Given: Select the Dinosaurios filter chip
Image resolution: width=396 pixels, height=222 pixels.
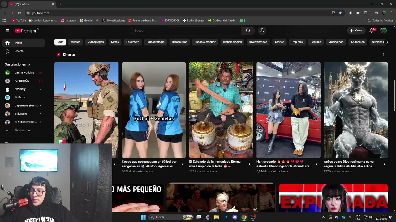Looking at the screenshot, I should coord(179,42).
